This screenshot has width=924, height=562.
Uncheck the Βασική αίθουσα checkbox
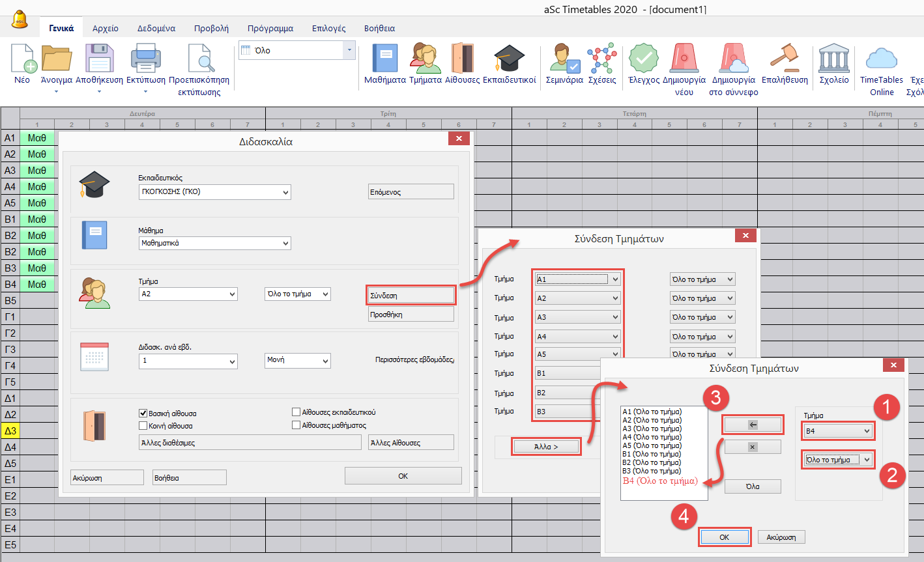point(143,414)
